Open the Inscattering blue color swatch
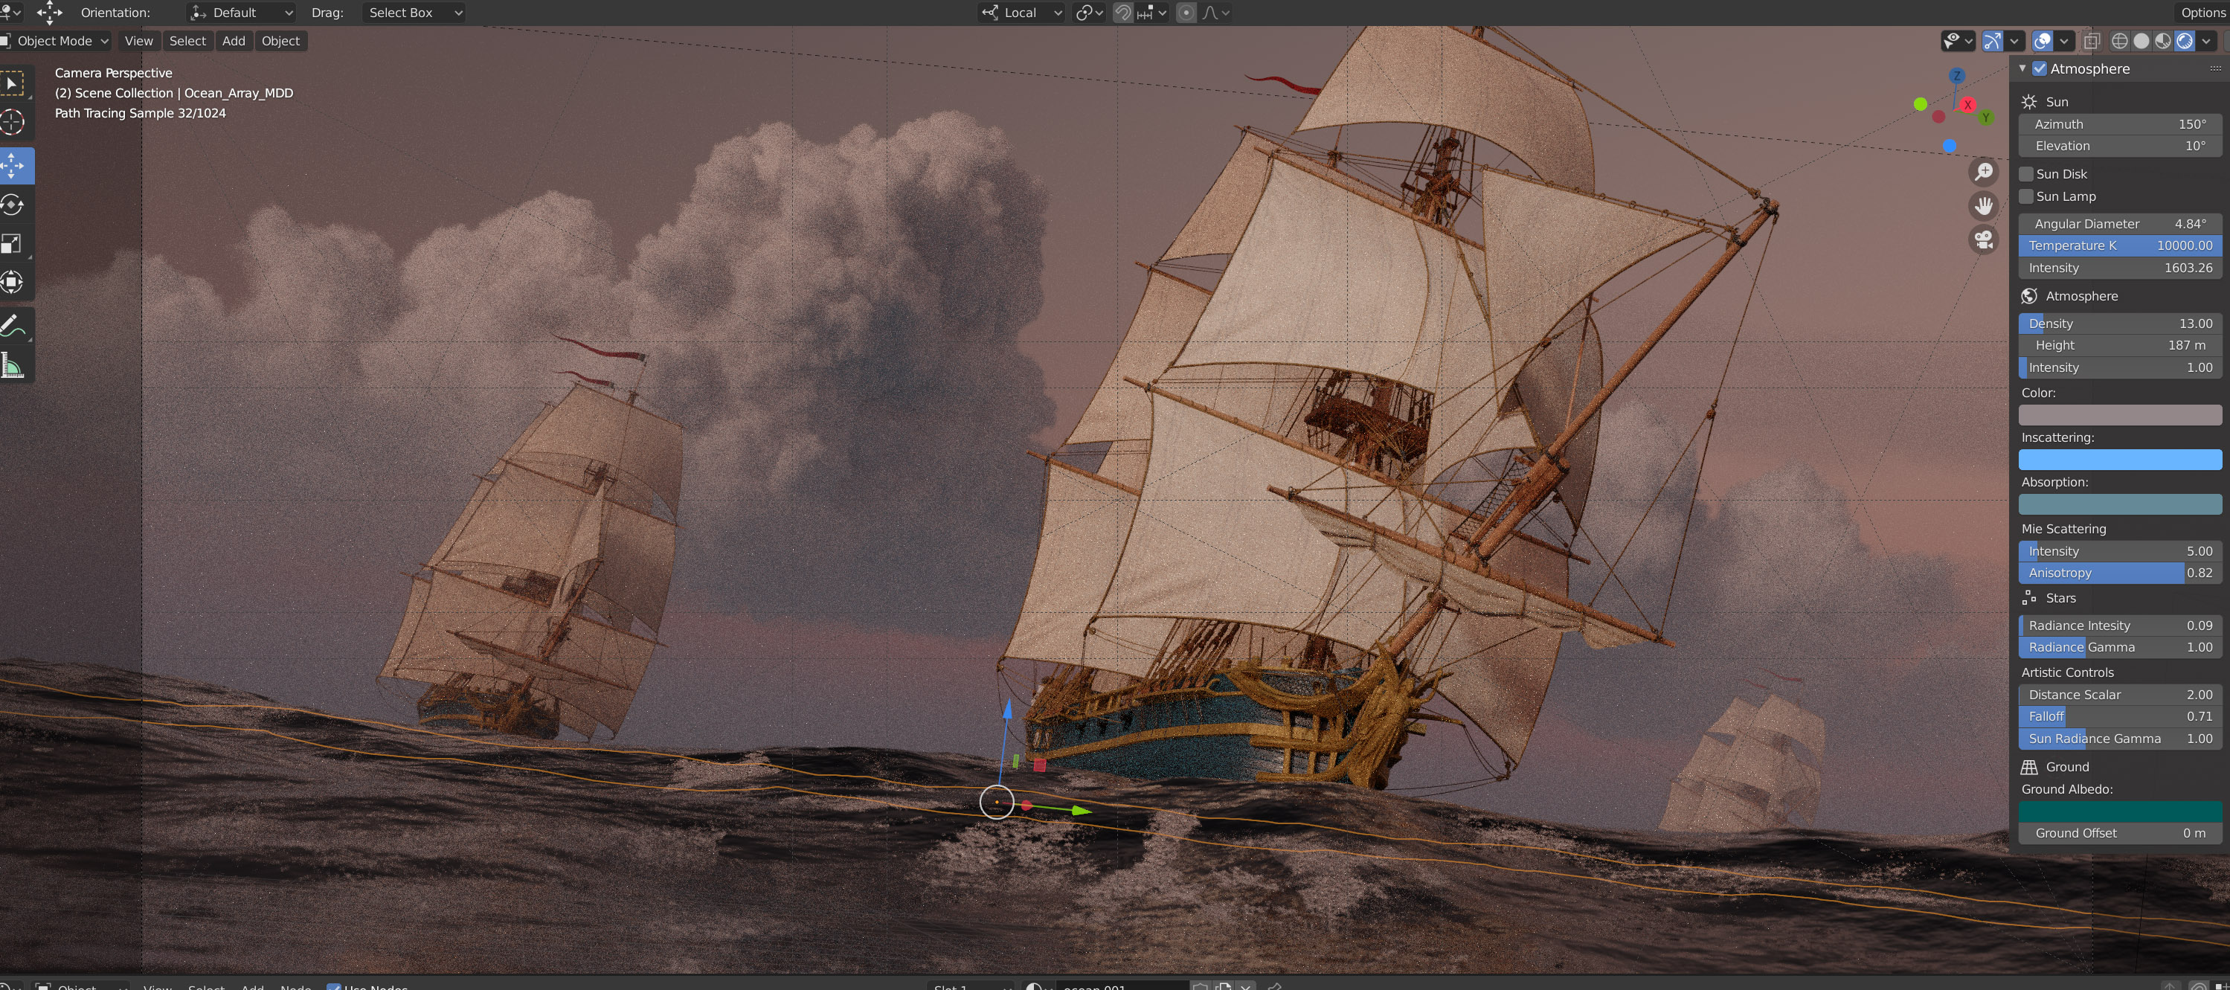Screen dimensions: 2230x990 point(2119,460)
